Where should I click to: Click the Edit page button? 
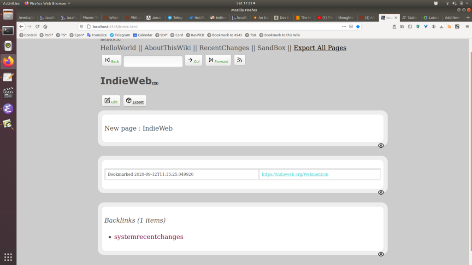111,101
